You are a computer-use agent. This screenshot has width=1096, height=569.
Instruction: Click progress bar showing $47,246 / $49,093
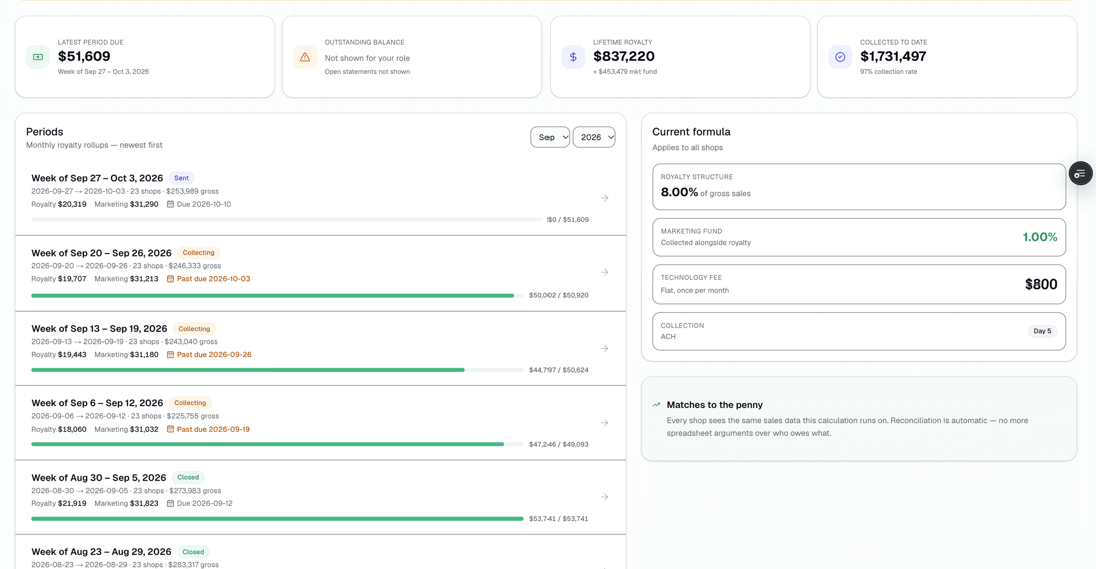(x=277, y=444)
